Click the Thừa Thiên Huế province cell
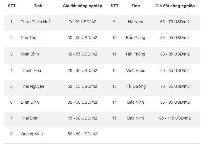Image resolution: width=204 pixels, height=153 pixels. (36, 22)
